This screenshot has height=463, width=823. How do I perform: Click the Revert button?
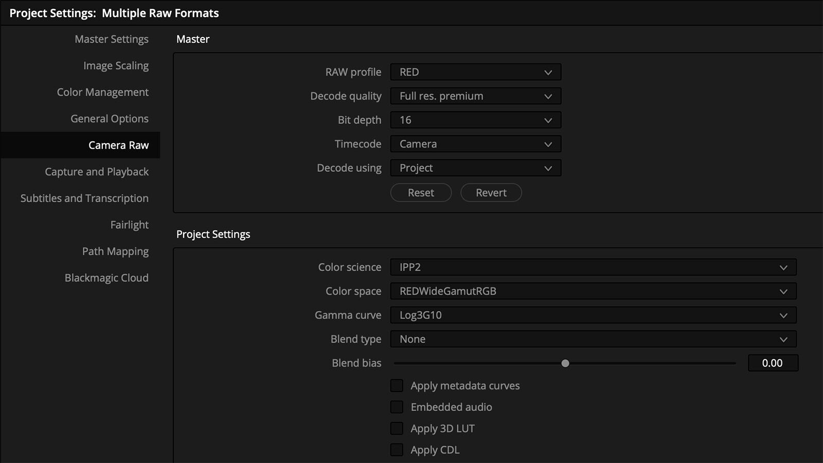[x=491, y=192]
